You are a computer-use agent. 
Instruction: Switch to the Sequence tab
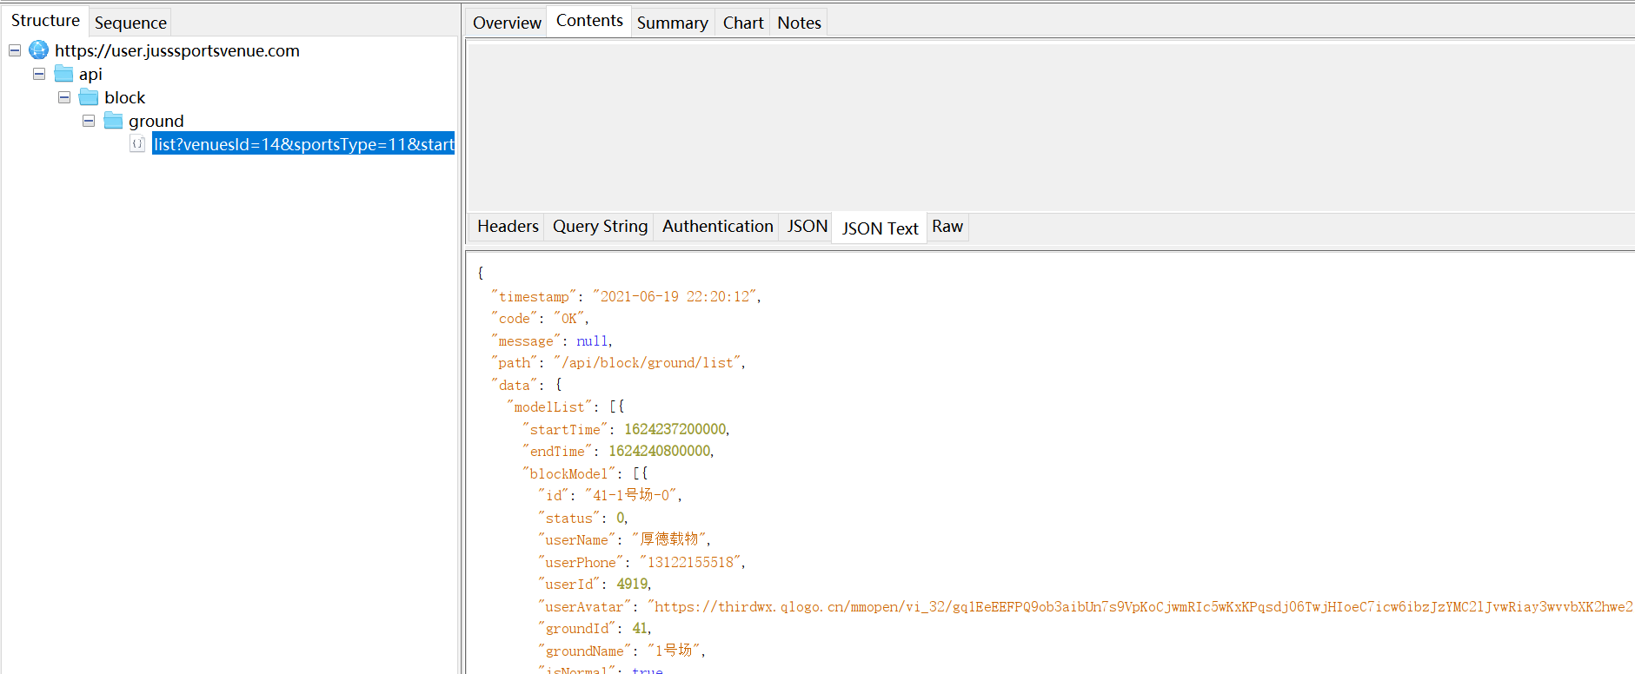coord(130,23)
